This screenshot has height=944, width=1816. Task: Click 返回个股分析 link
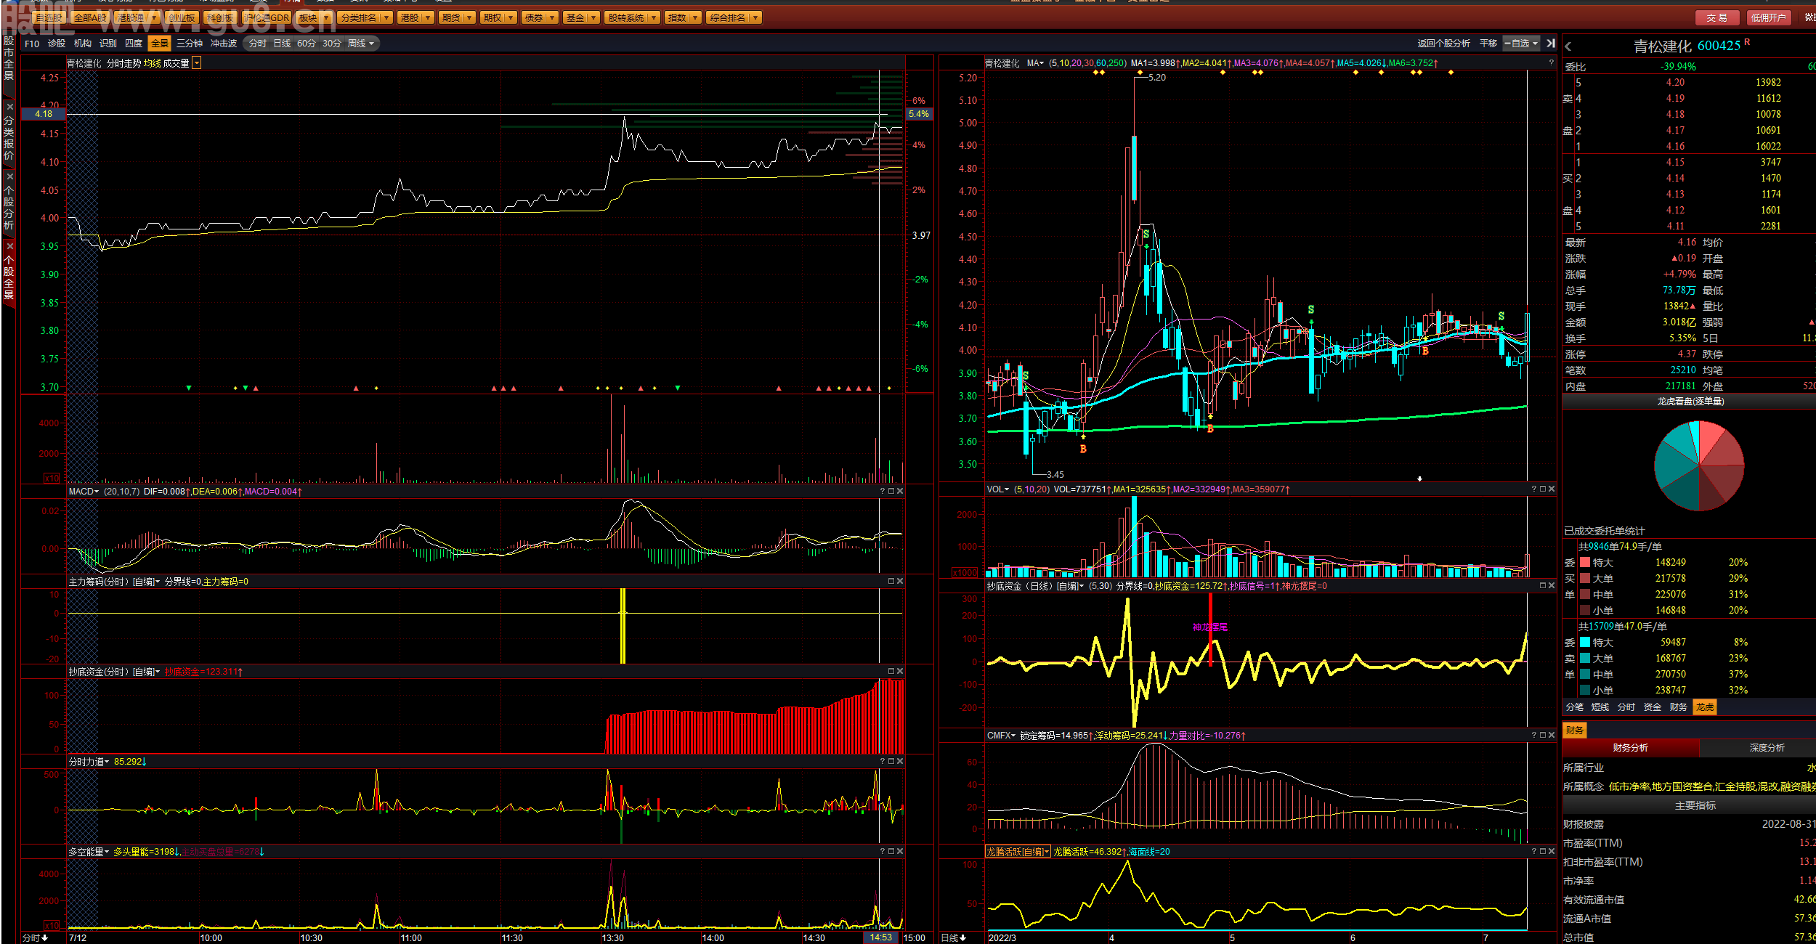1443,44
